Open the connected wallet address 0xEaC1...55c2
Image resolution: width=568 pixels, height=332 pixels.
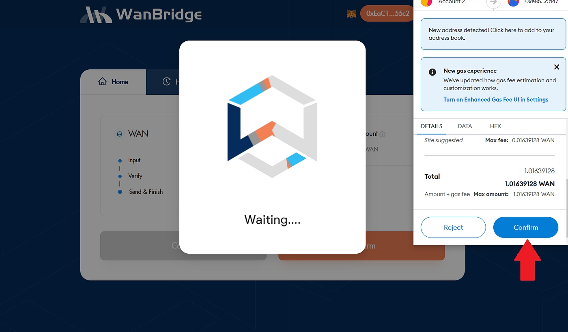387,13
